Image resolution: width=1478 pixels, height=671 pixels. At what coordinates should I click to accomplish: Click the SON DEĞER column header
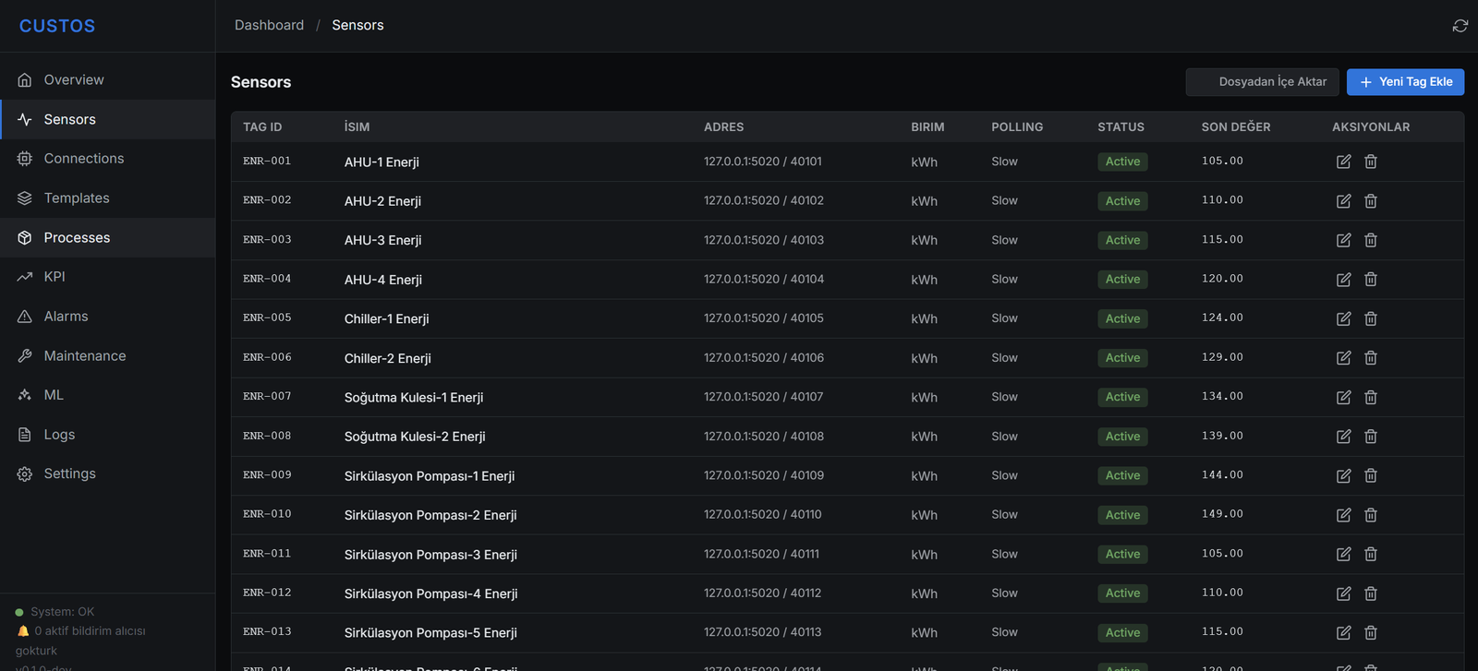(1236, 127)
